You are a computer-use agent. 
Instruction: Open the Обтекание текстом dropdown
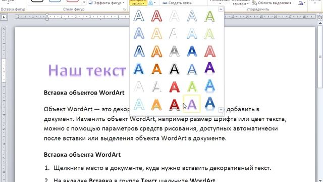pyautogui.click(x=240, y=3)
